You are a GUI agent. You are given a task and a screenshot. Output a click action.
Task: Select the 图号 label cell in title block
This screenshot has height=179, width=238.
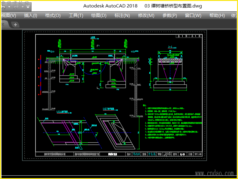pos(175,154)
